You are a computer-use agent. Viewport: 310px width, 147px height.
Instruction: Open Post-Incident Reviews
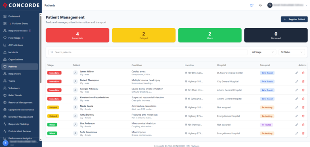click(19, 131)
